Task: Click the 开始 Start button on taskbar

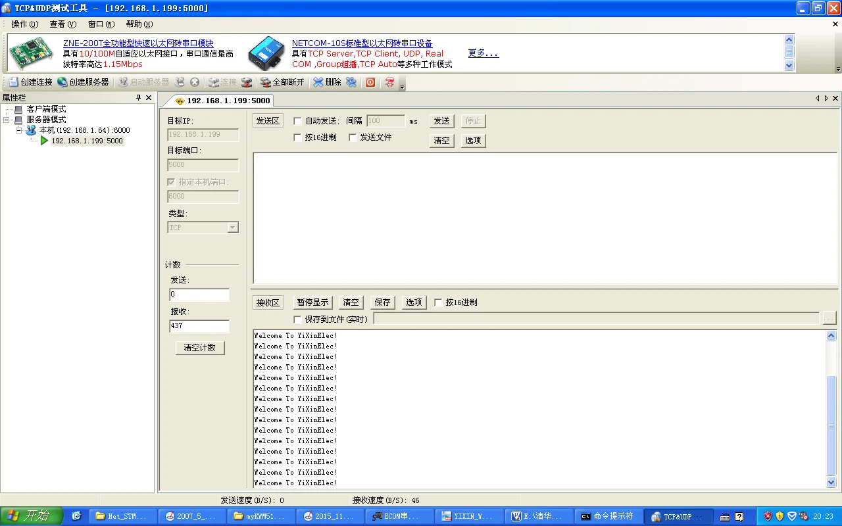Action: point(31,516)
